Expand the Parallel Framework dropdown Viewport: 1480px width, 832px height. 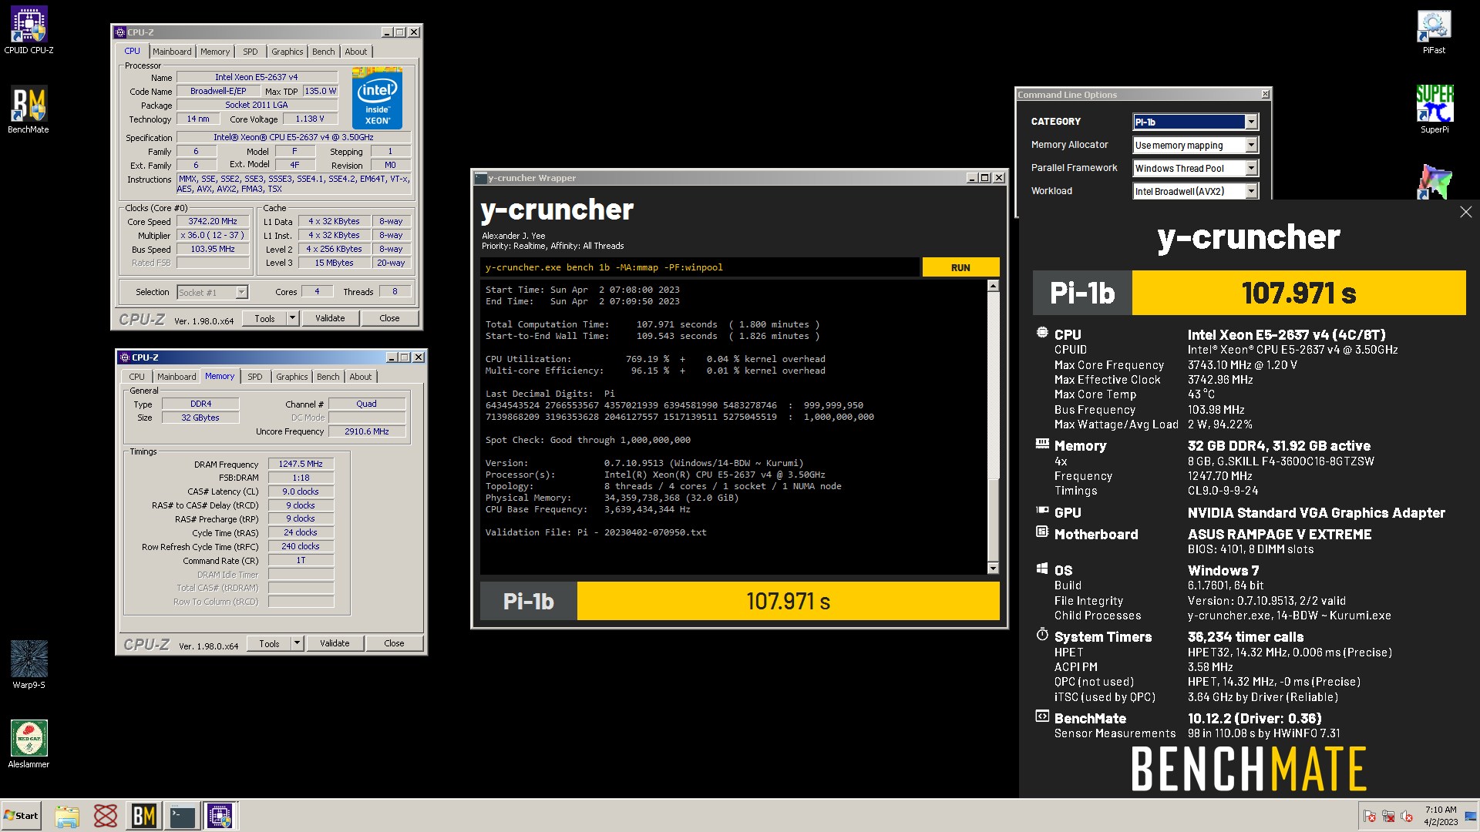click(x=1251, y=168)
